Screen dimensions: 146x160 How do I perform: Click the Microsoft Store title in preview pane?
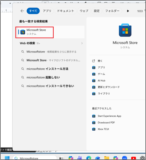[x=125, y=43]
